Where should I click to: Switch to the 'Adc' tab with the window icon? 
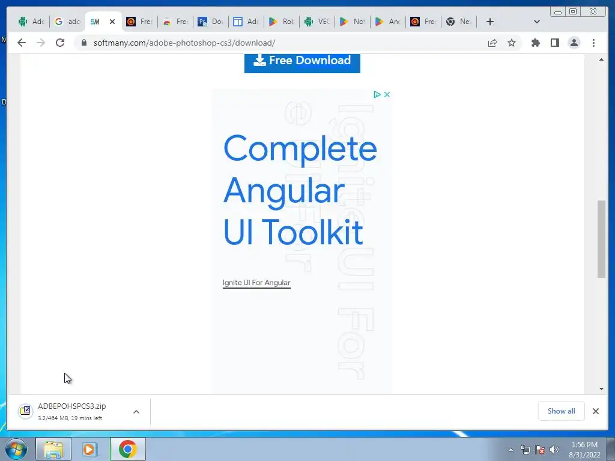tap(246, 22)
